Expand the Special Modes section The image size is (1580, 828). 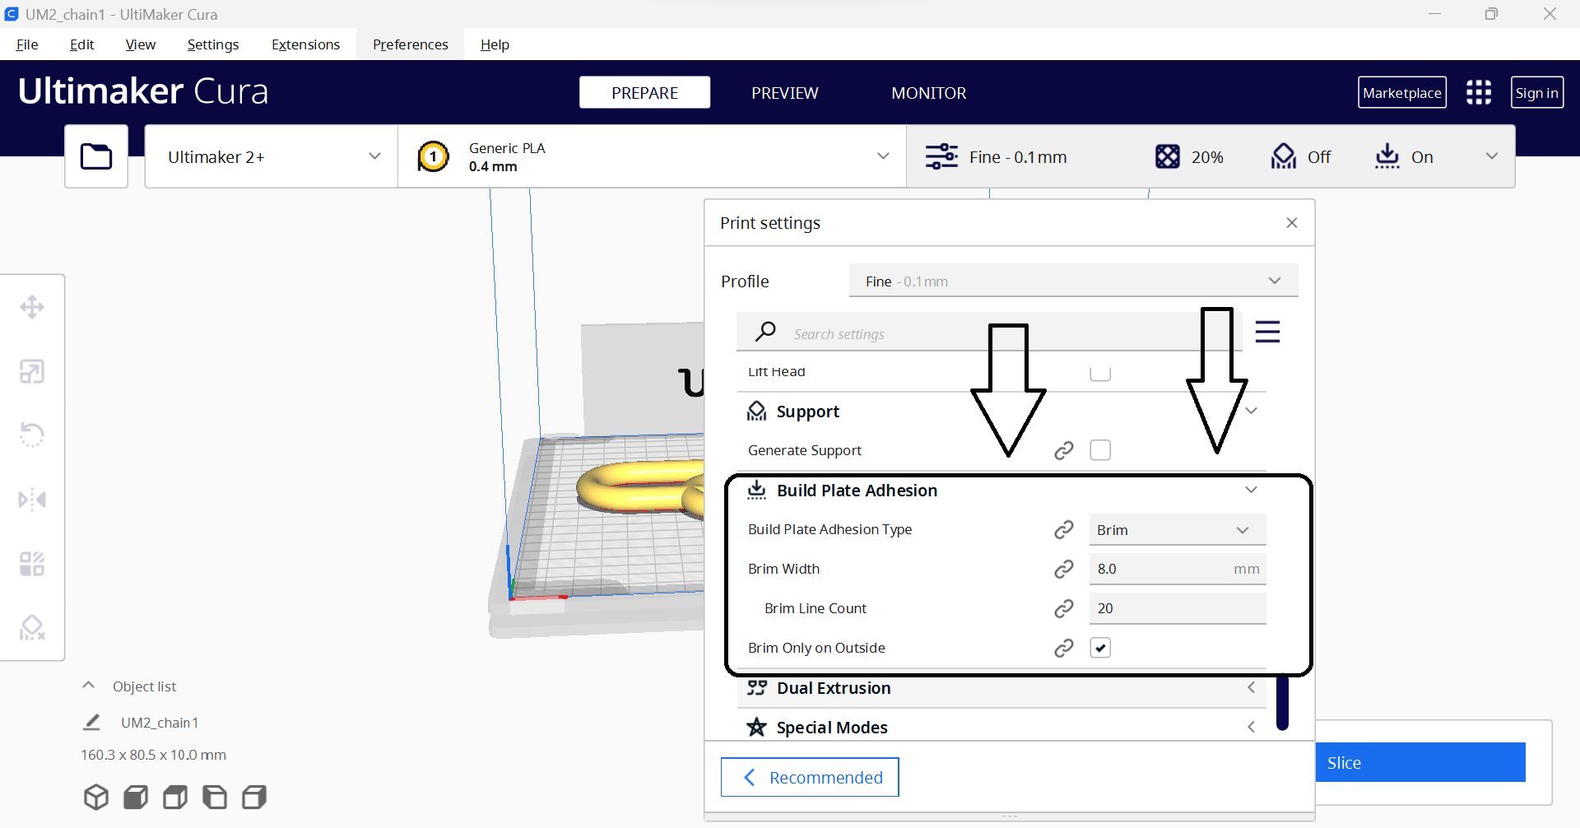1251,727
